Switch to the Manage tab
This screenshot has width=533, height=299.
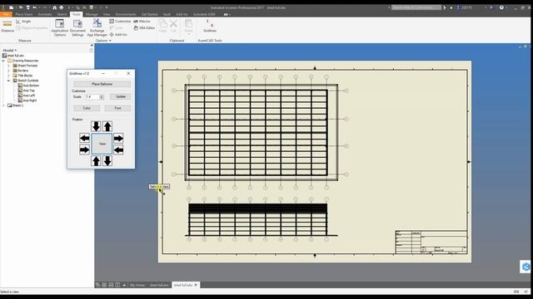point(92,14)
